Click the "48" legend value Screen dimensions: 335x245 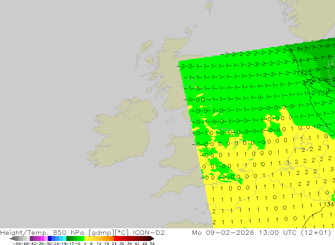click(145, 244)
